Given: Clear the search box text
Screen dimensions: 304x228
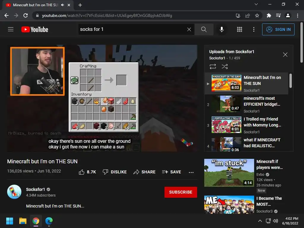Looking at the screenshot, I should (189, 29).
